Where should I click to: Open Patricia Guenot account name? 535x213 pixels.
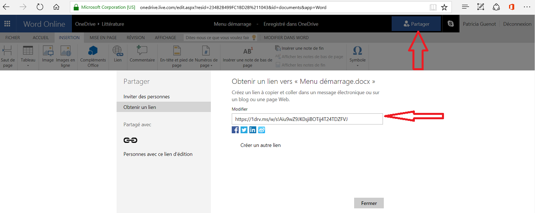point(479,24)
